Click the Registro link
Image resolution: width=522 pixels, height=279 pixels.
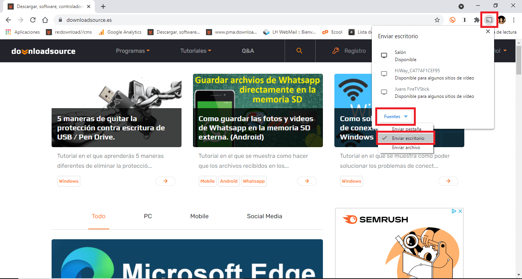349,51
